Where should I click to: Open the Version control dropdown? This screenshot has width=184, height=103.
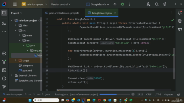61,4
